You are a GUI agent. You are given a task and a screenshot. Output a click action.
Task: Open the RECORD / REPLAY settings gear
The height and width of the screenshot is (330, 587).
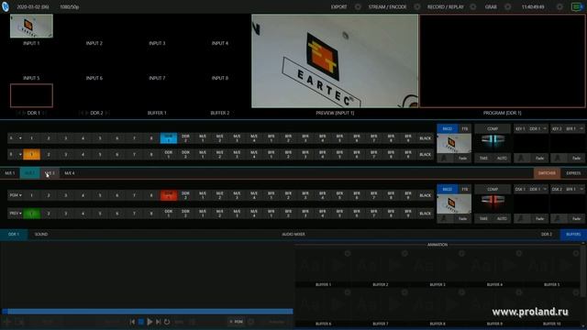point(473,6)
